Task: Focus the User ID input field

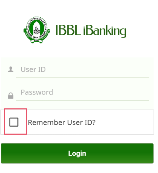Action: click(x=83, y=69)
